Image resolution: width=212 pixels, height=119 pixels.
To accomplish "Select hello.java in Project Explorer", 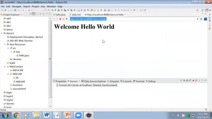I will [x=23, y=56].
